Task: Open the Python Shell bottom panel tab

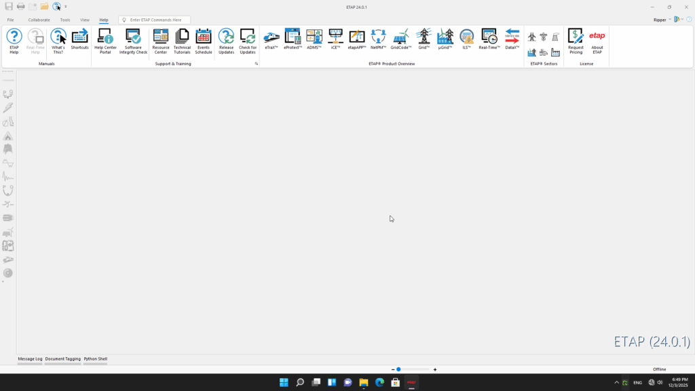Action: (x=95, y=358)
